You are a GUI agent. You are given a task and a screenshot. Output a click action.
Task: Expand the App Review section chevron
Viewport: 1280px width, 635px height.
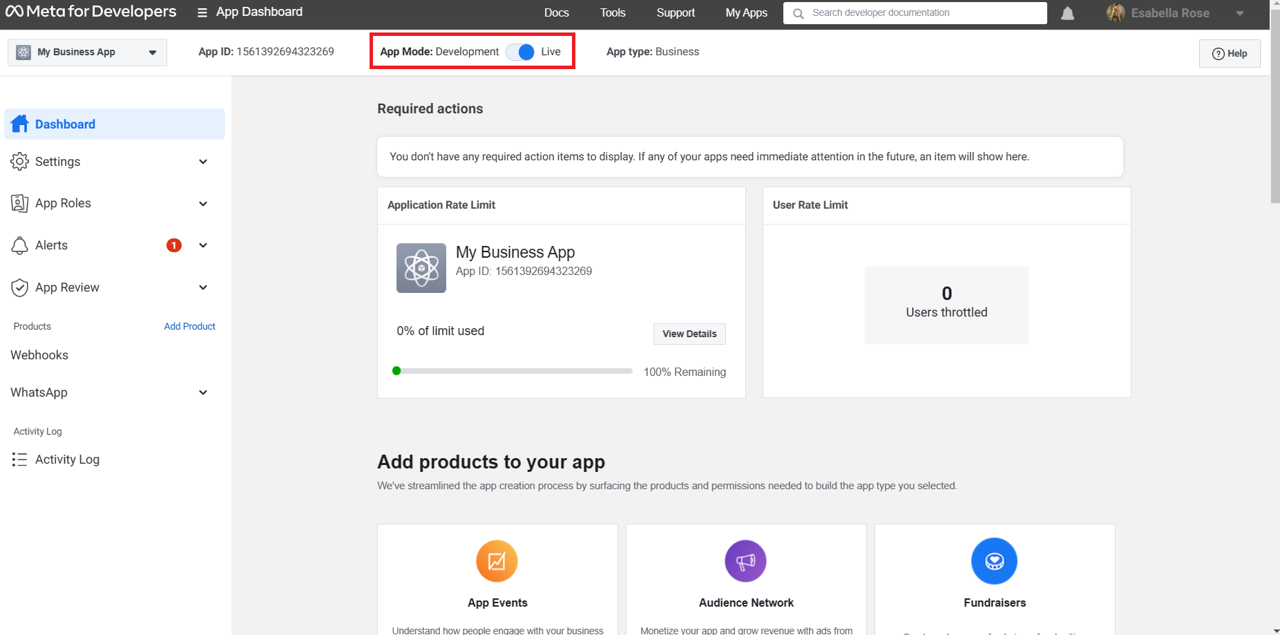point(203,287)
